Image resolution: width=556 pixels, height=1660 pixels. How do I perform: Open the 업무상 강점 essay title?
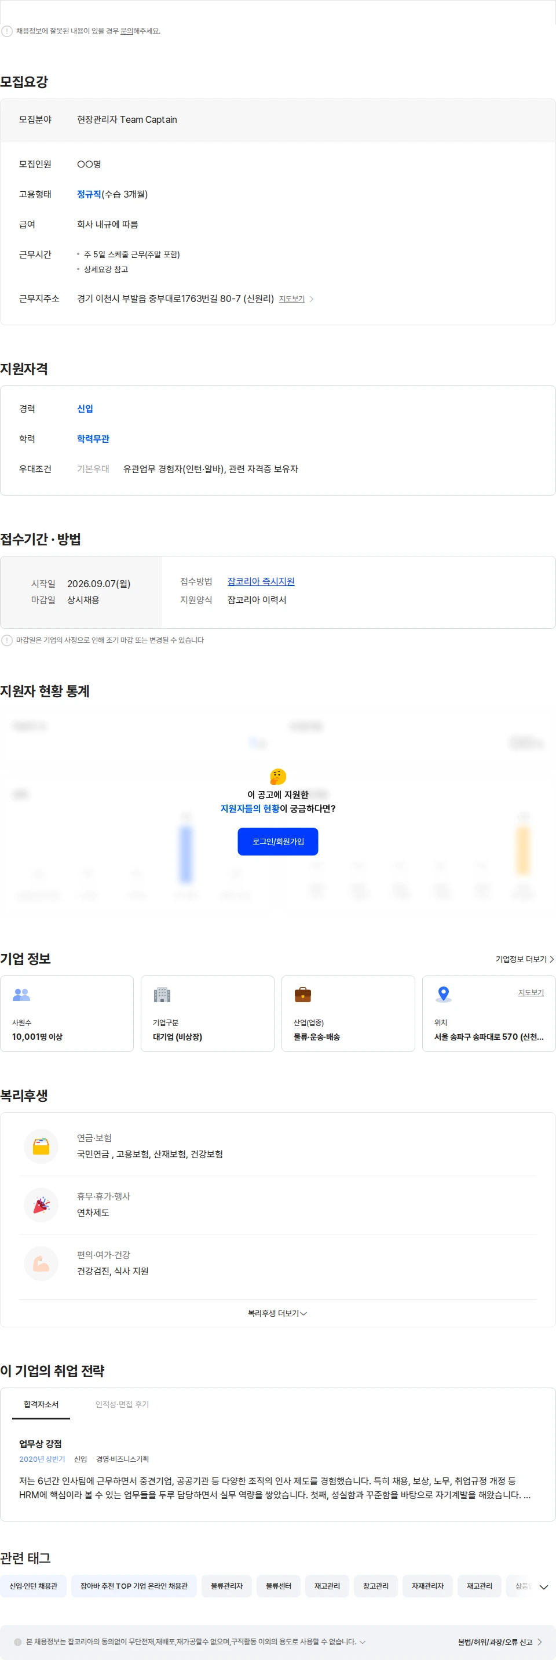[x=41, y=1443]
